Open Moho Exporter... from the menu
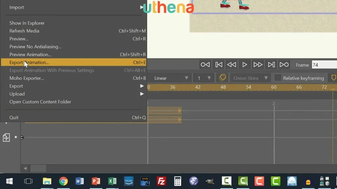This screenshot has width=337, height=189. click(x=74, y=78)
